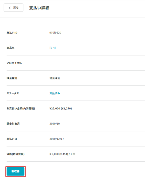Select the 従量課金 billing type value
The height and width of the screenshot is (185, 145).
coord(55,78)
